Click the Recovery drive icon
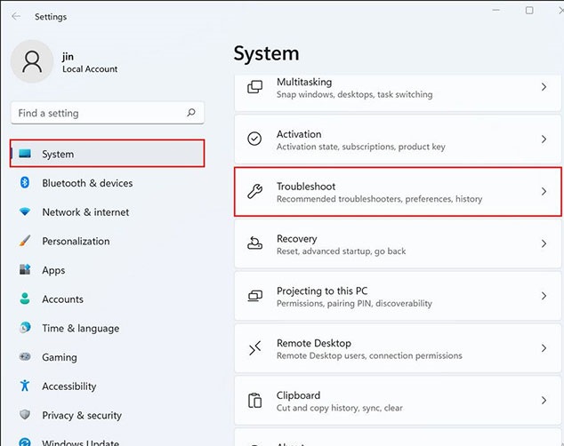Screen dimensions: 564x446 (x=254, y=243)
